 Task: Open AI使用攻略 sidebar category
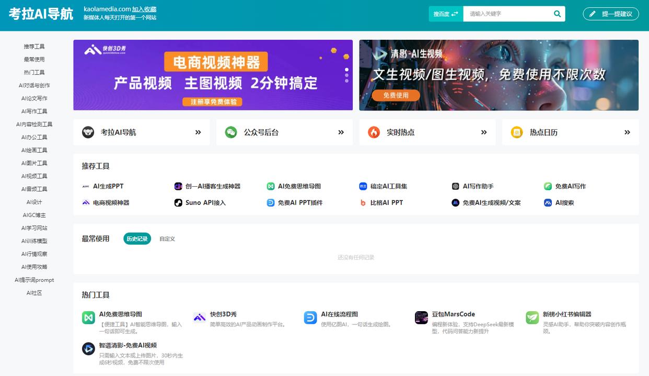point(34,267)
